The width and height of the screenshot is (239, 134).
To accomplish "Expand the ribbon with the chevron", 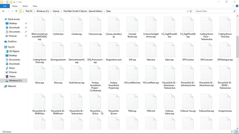I will pos(233,6).
